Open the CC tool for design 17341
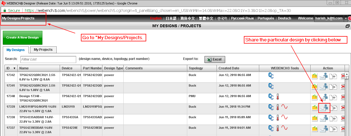 click(271, 86)
